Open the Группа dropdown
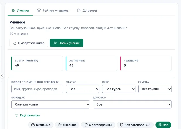The height and width of the screenshot is (129, 181). tap(155, 89)
